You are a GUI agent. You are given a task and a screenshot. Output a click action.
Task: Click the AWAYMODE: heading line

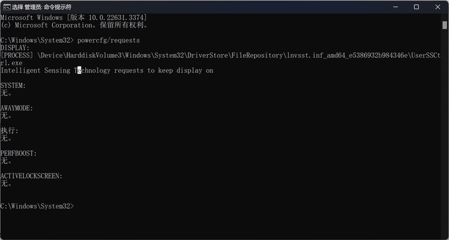[x=17, y=108]
